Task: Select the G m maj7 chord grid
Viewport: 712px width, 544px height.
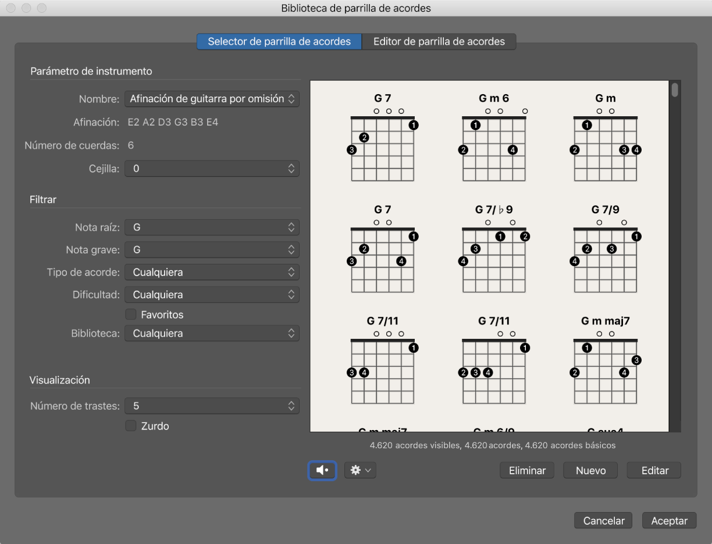Action: pos(606,360)
